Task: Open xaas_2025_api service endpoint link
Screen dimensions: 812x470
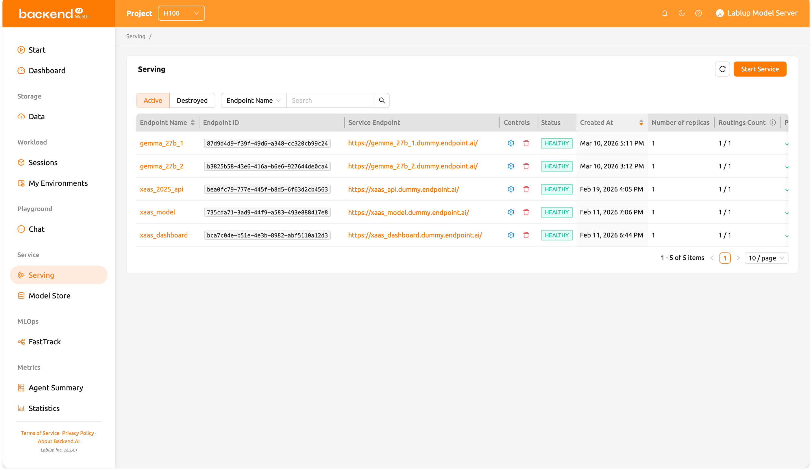Action: click(404, 189)
